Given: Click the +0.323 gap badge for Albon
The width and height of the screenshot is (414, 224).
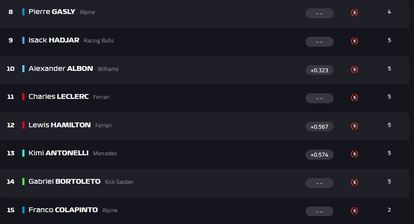Looking at the screenshot, I should pyautogui.click(x=320, y=70).
